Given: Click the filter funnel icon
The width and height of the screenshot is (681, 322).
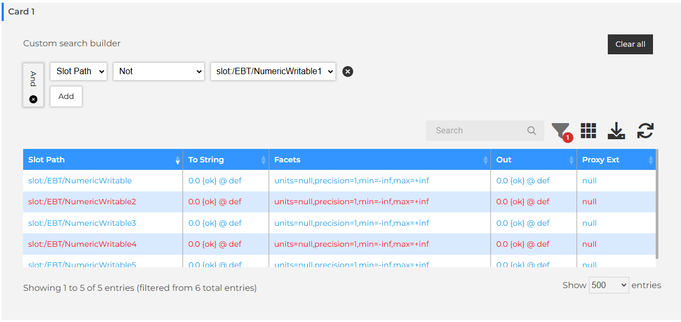Looking at the screenshot, I should [560, 131].
